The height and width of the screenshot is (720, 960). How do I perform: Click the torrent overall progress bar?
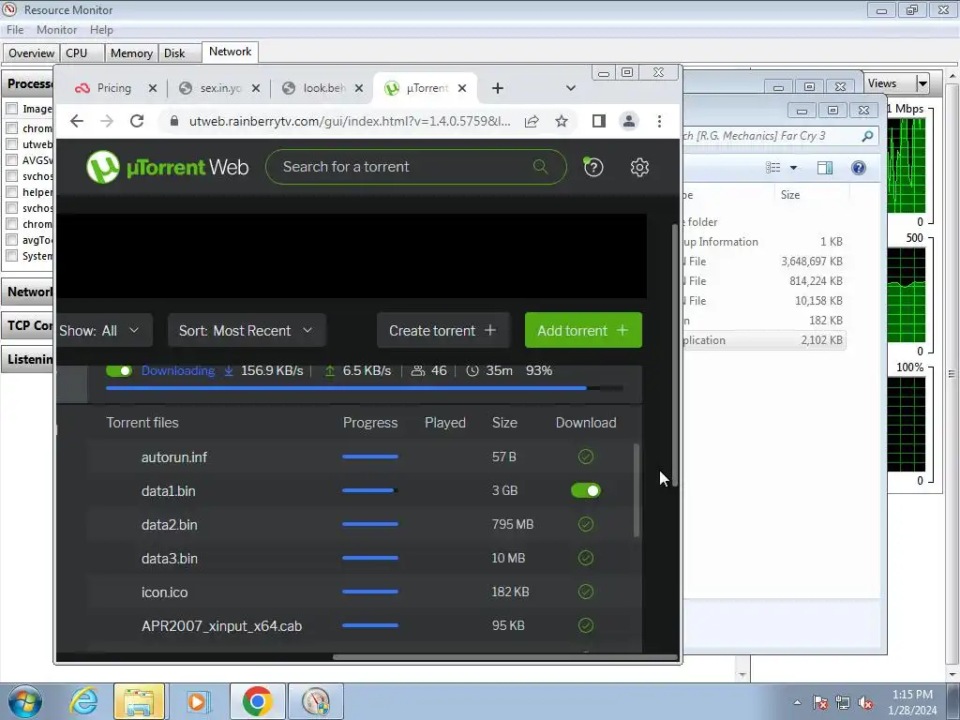click(x=365, y=388)
